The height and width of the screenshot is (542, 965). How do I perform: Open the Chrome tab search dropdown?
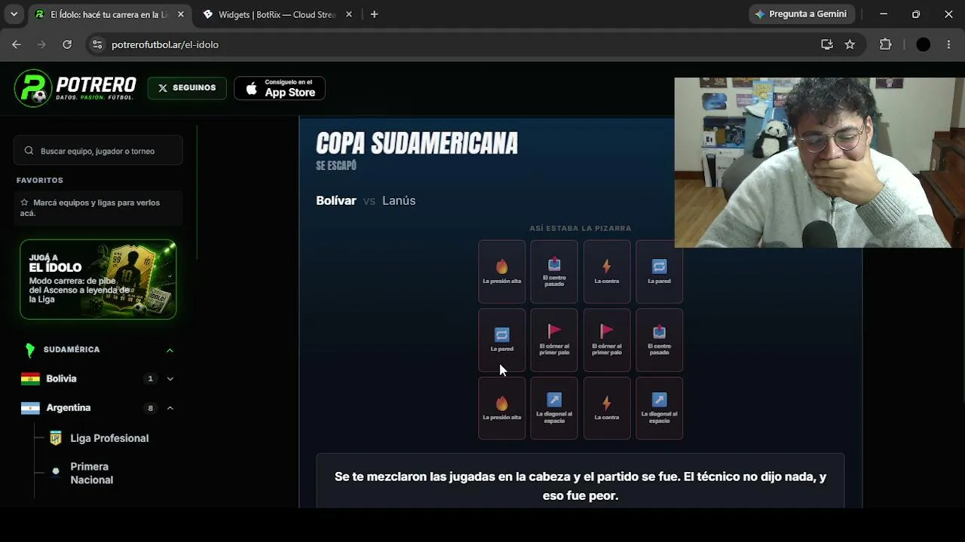[14, 14]
